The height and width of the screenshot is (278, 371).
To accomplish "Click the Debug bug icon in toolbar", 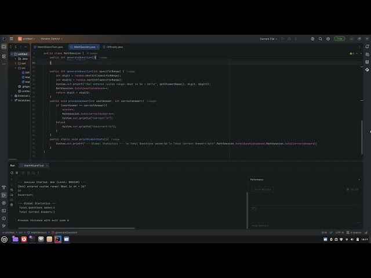I will pyautogui.click(x=289, y=39).
